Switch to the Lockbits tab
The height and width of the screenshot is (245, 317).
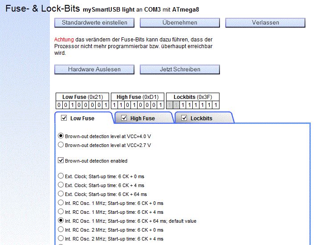coord(201,118)
